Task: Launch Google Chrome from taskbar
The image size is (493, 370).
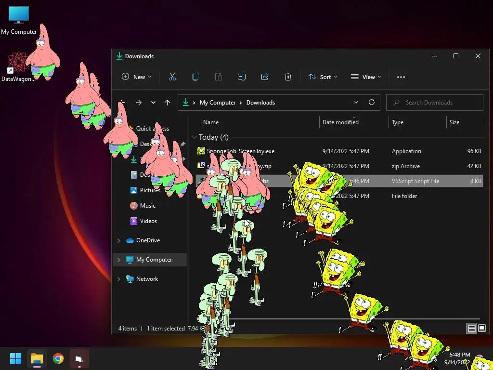Action: 58,358
